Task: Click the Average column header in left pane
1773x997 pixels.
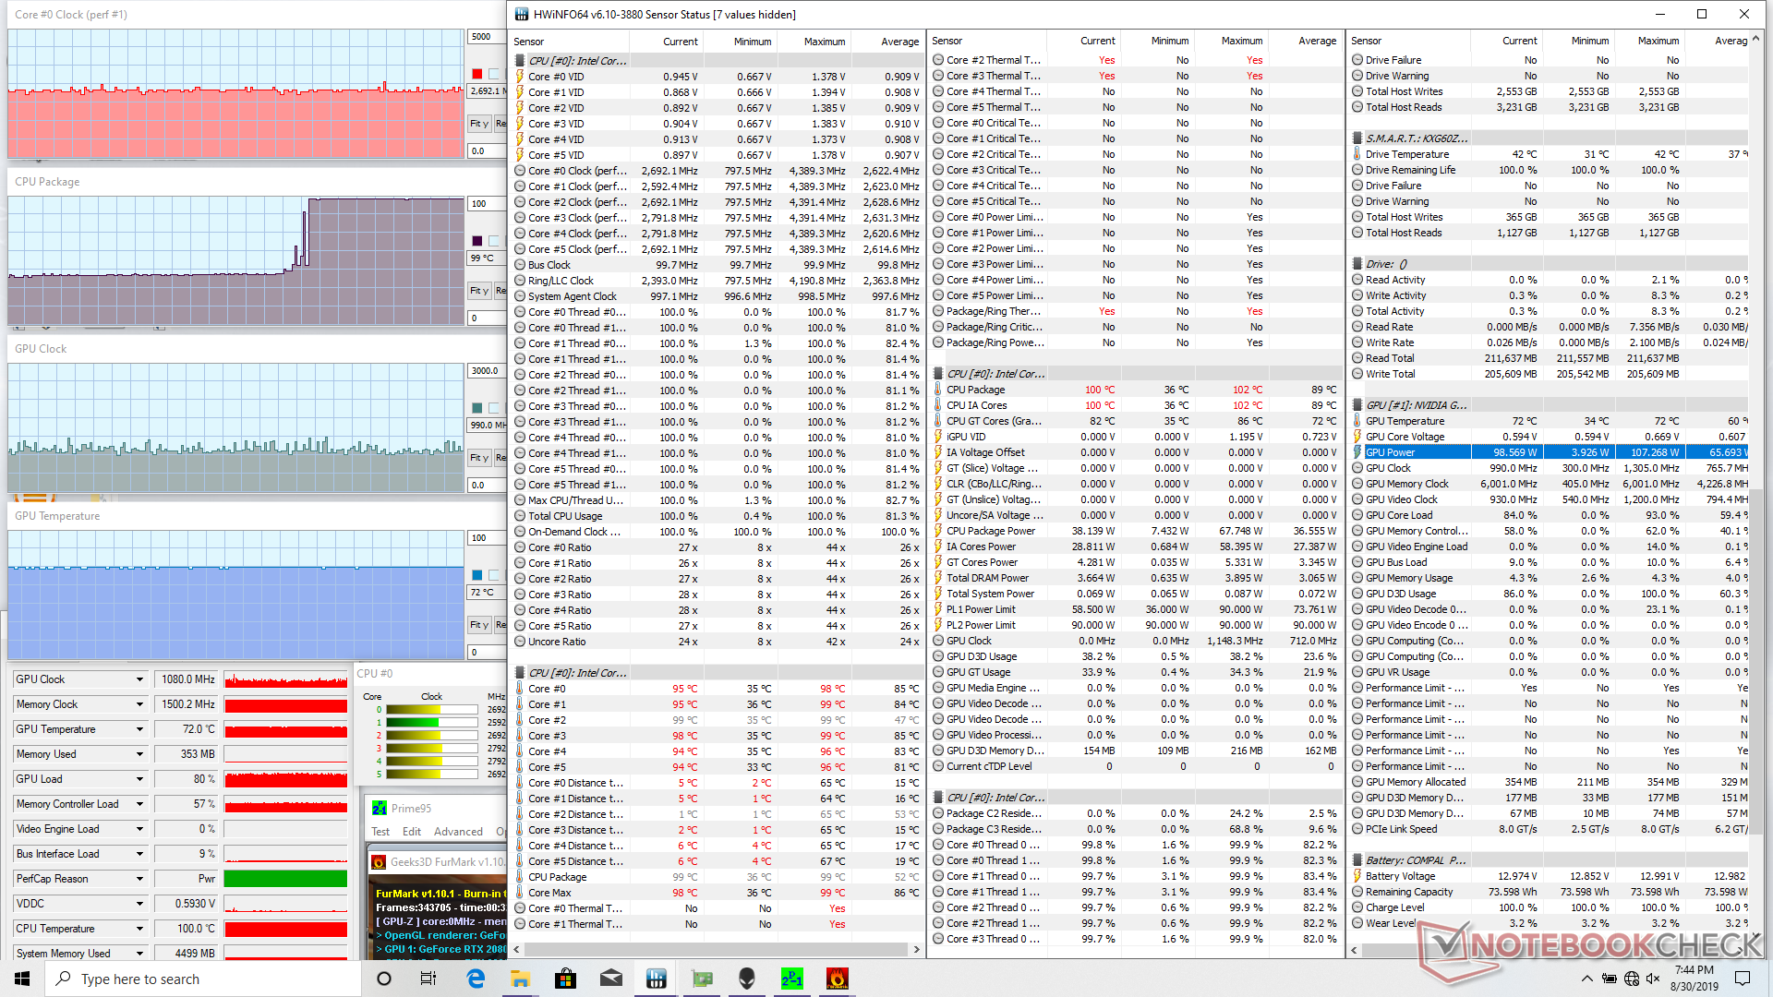Action: 899,42
